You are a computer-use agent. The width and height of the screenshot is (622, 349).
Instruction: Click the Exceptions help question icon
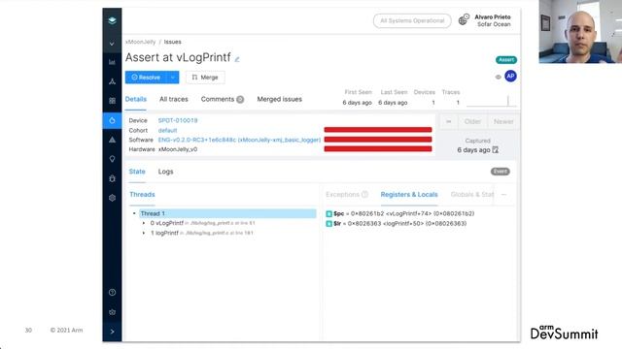364,194
